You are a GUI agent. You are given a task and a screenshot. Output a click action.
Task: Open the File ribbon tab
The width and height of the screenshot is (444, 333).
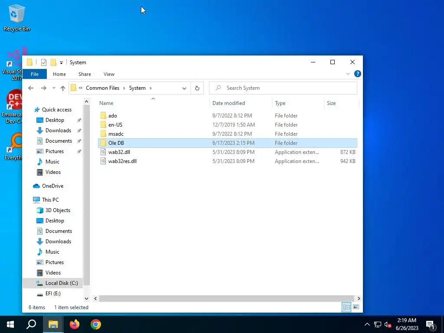(x=35, y=74)
